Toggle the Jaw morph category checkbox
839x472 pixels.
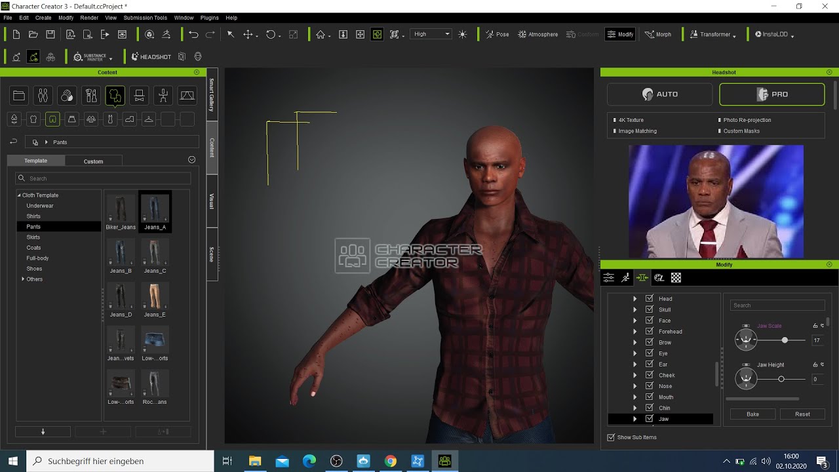[650, 419]
